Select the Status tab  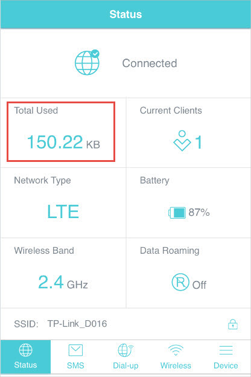25,357
